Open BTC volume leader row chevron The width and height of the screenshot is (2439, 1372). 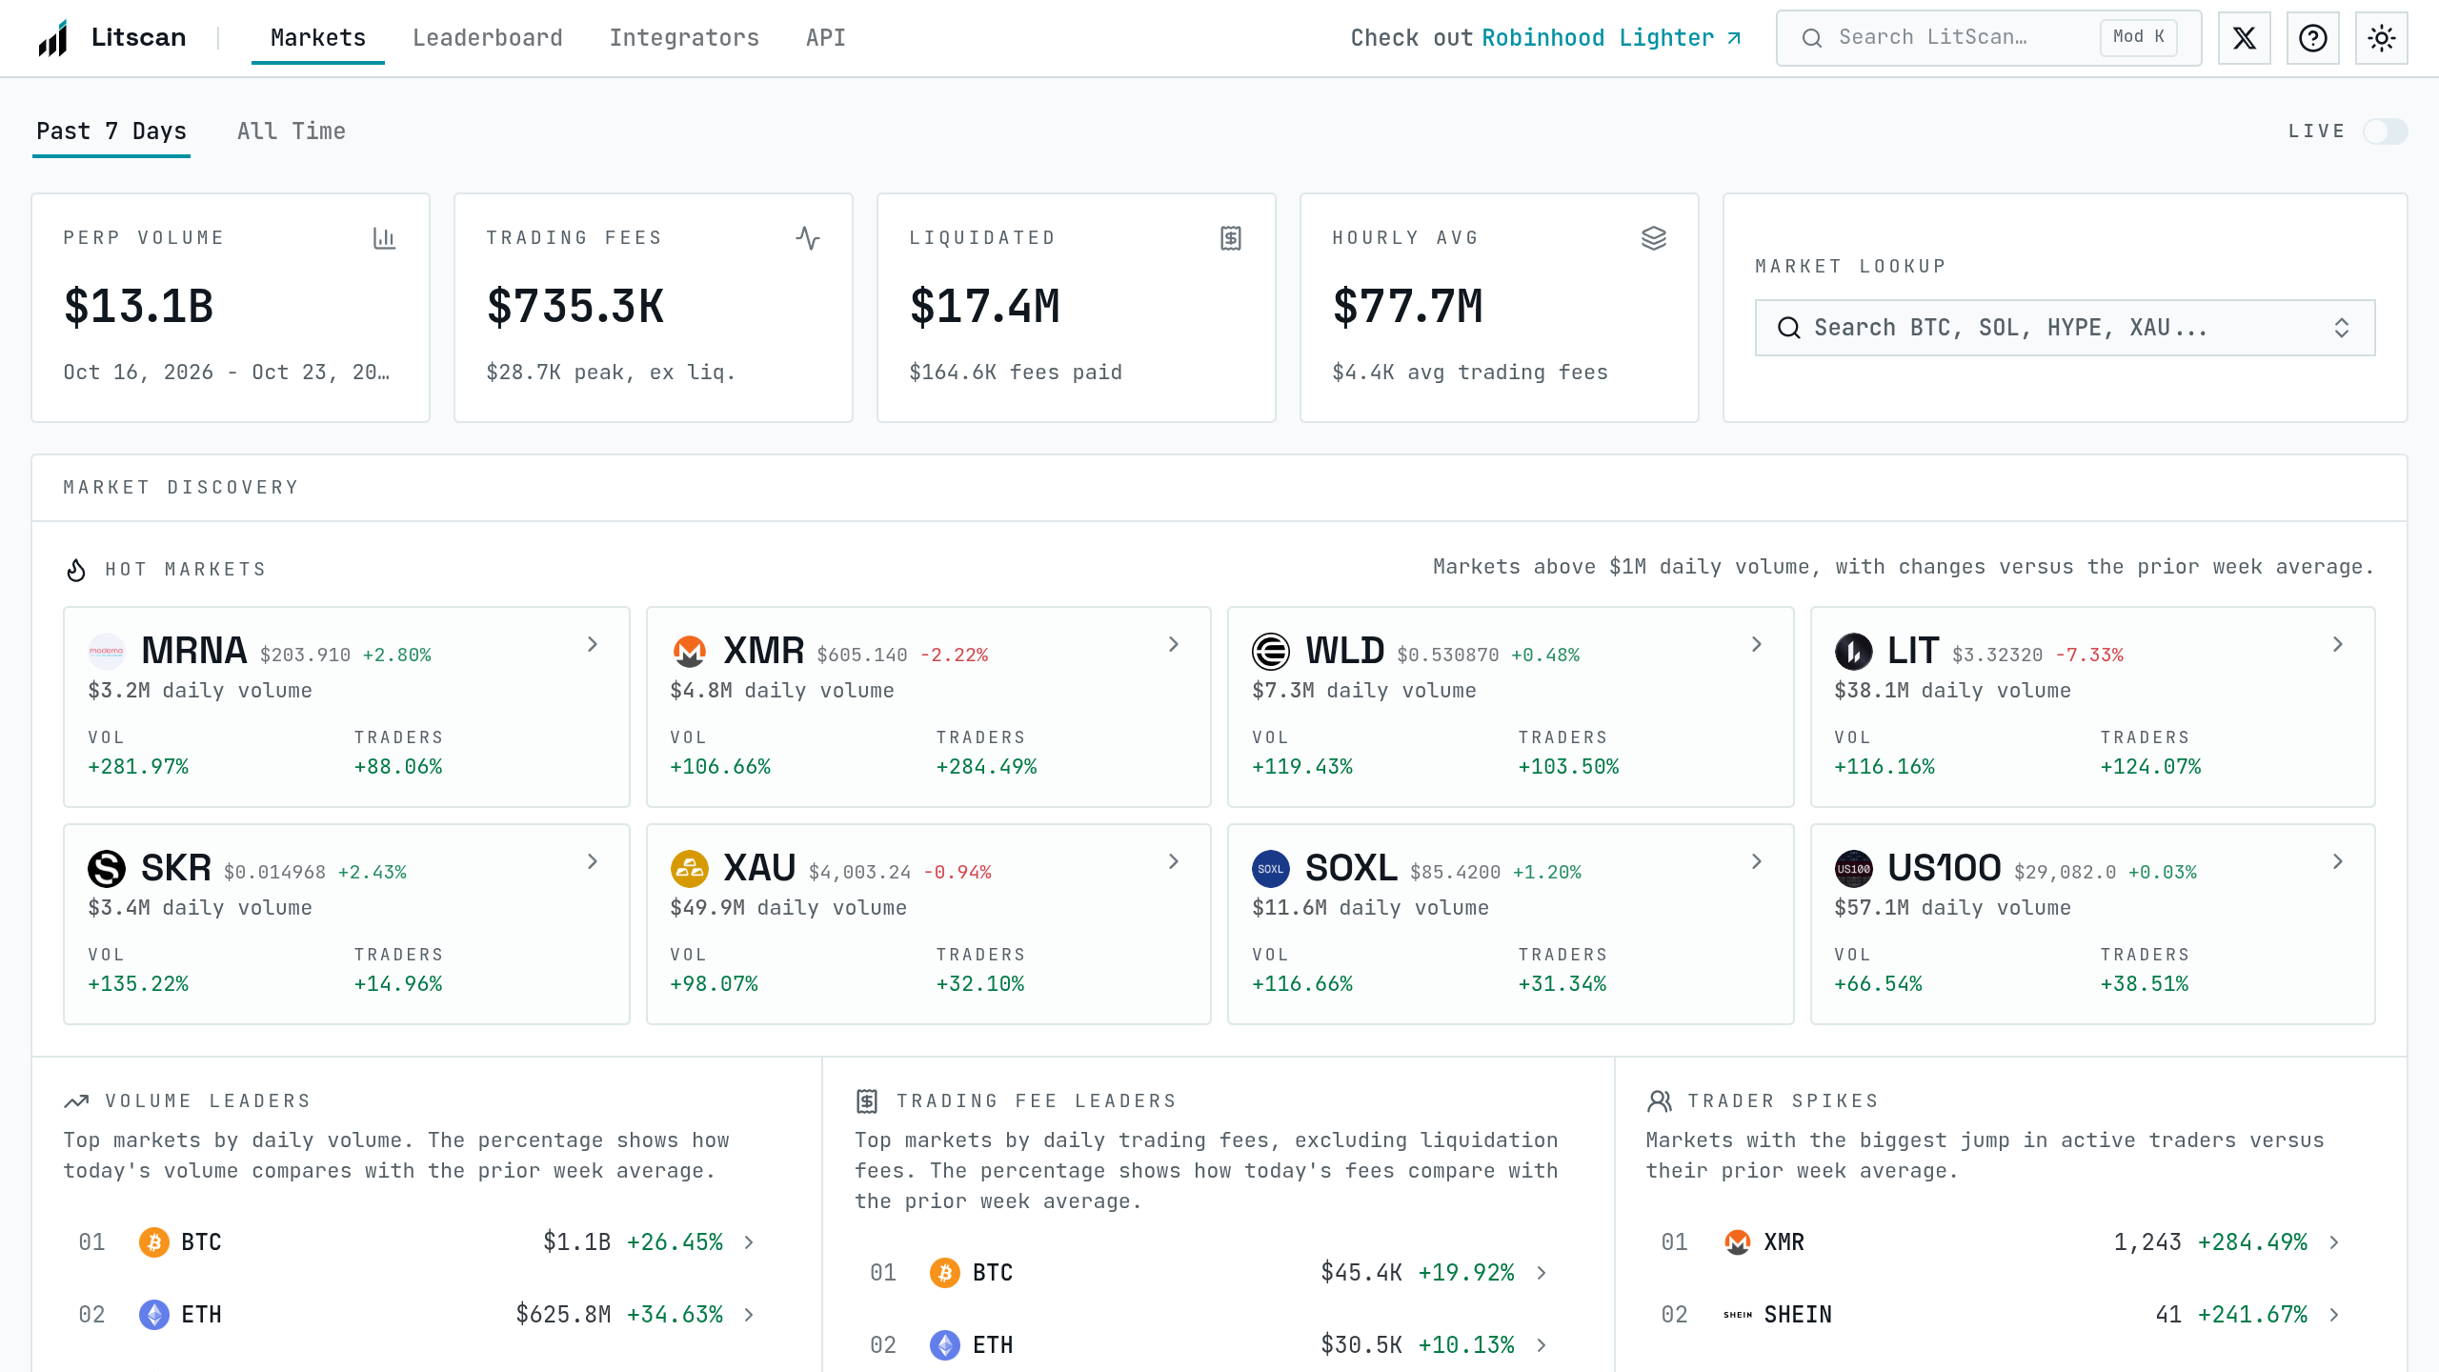[749, 1242]
